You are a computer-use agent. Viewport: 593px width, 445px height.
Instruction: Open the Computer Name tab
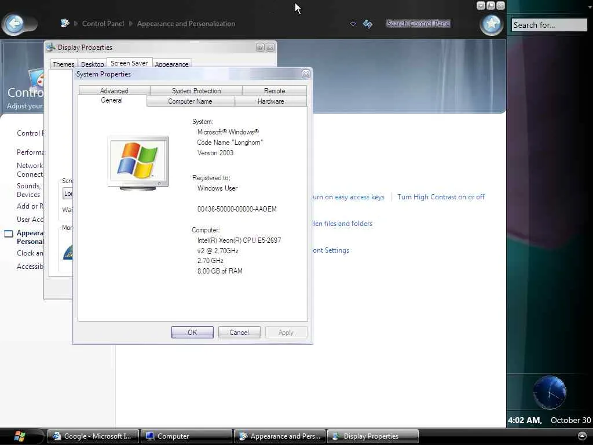(190, 101)
